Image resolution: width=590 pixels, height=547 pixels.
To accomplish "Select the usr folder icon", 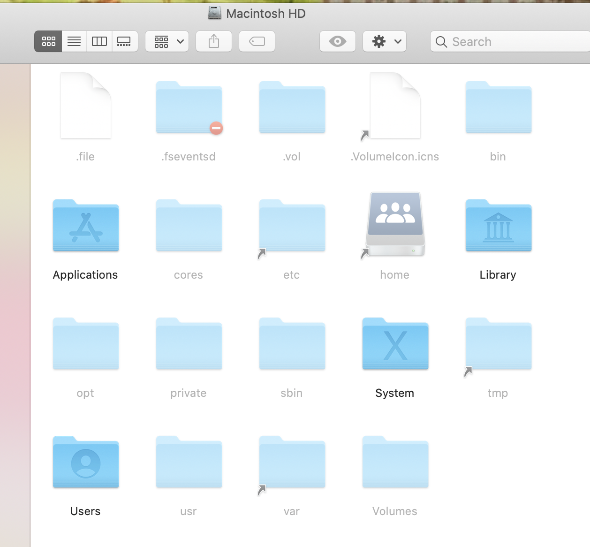I will point(189,462).
